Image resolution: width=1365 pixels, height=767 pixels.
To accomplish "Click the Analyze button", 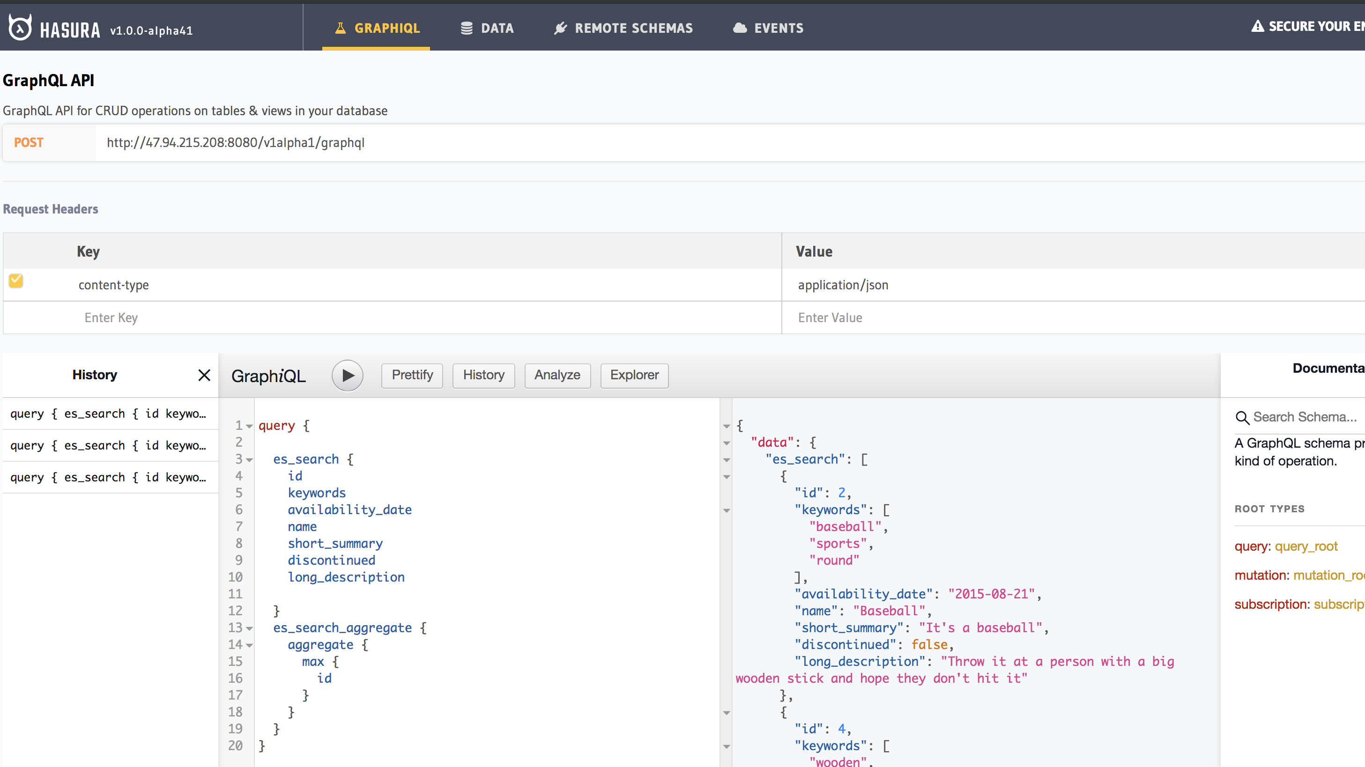I will [557, 375].
